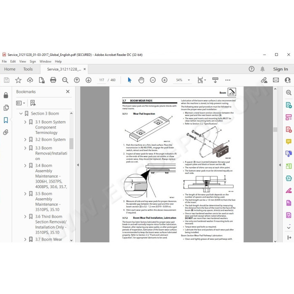Viewport: 294px width, 294px height.
Task: Add file to starred favorites
Action: coord(18,80)
